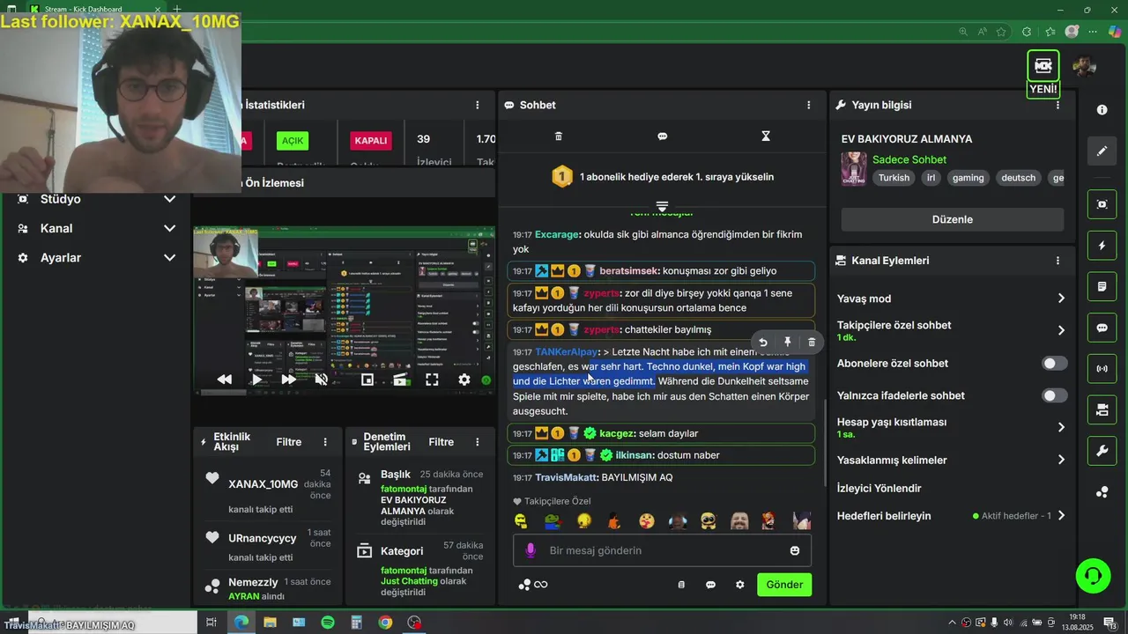Click the Turkish tag

894,178
